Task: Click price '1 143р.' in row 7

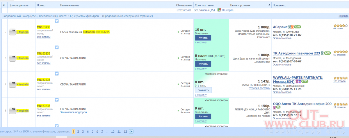Action: (264, 81)
